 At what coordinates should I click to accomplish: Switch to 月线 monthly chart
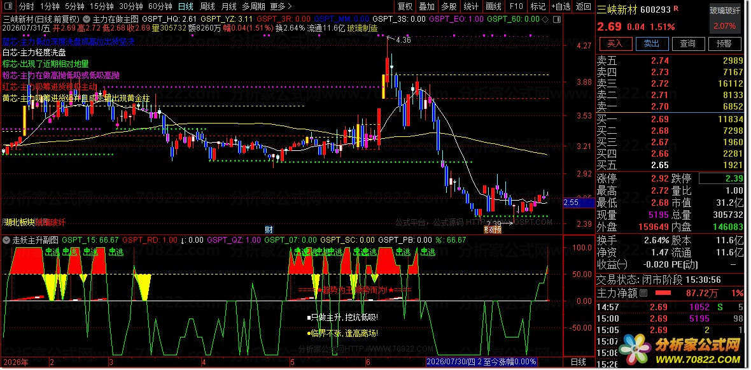pyautogui.click(x=228, y=7)
